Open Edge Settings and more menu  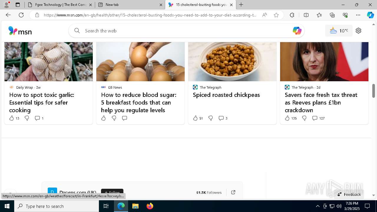point(358,15)
